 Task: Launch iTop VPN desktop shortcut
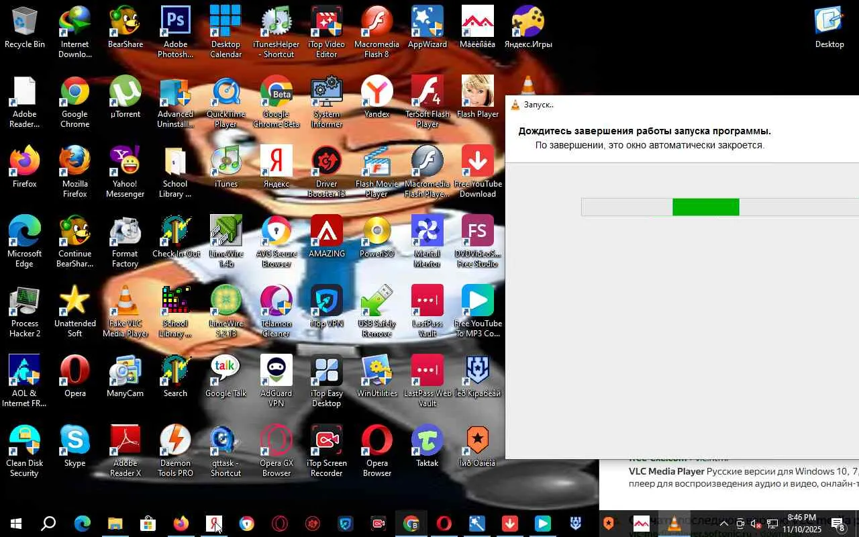(327, 307)
